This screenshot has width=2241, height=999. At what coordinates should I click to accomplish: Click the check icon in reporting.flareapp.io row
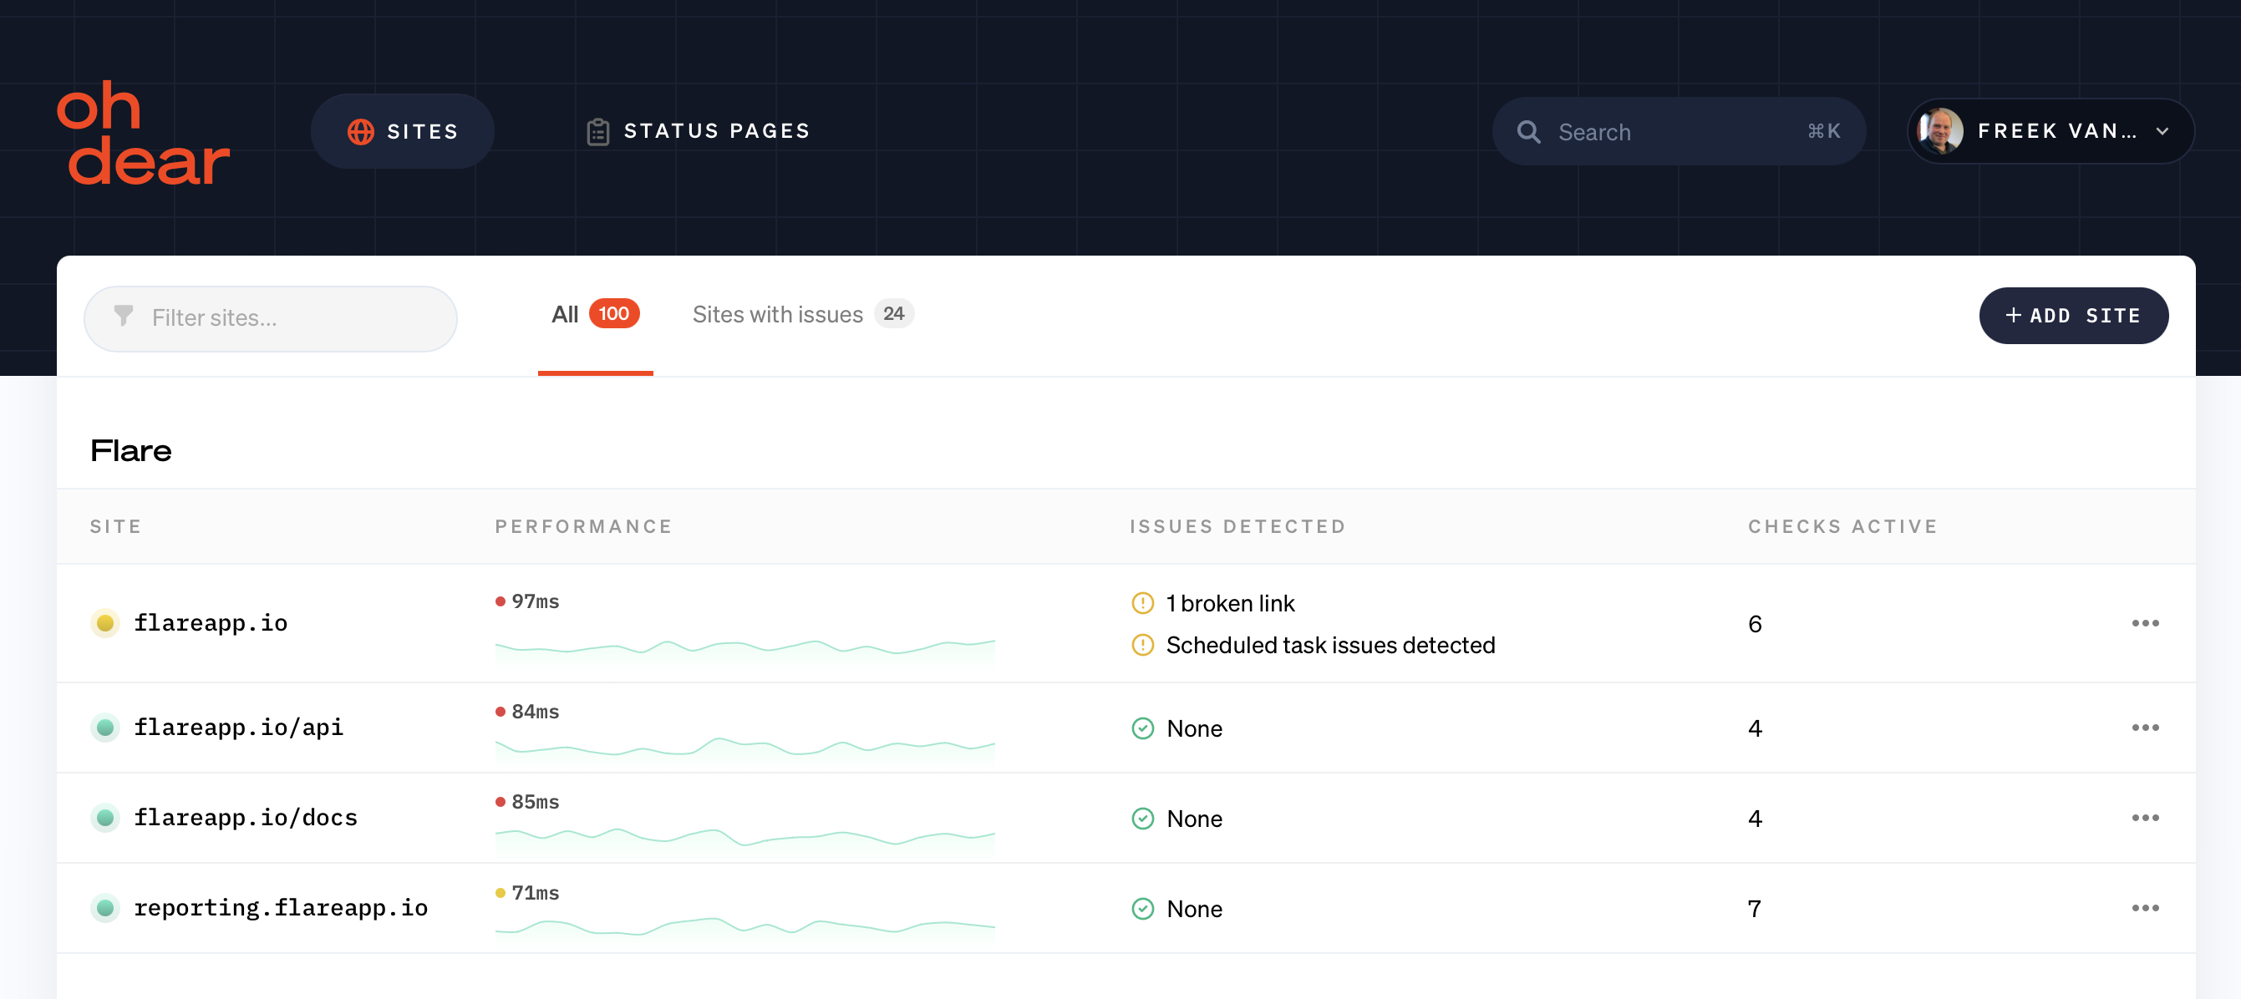(1142, 909)
